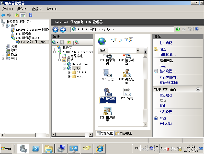Collapse rjftp site node
This screenshot has width=204, height=154.
(x=64, y=68)
